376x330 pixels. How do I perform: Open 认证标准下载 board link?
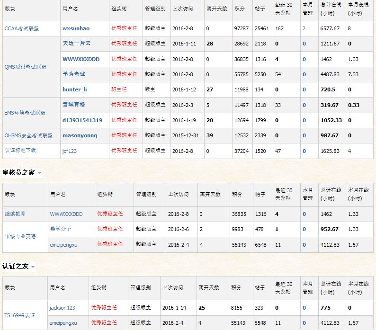20,151
